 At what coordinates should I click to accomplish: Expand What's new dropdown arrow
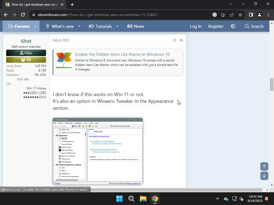click(79, 26)
